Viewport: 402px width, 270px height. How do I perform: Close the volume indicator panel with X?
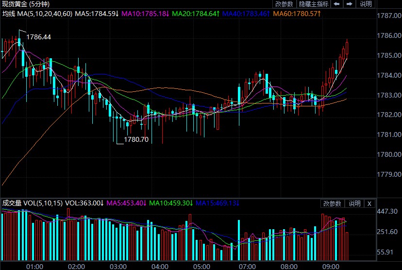tap(369, 203)
